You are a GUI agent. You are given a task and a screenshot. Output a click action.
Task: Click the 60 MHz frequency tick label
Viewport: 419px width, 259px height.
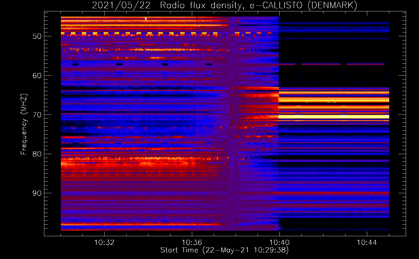tap(37, 76)
